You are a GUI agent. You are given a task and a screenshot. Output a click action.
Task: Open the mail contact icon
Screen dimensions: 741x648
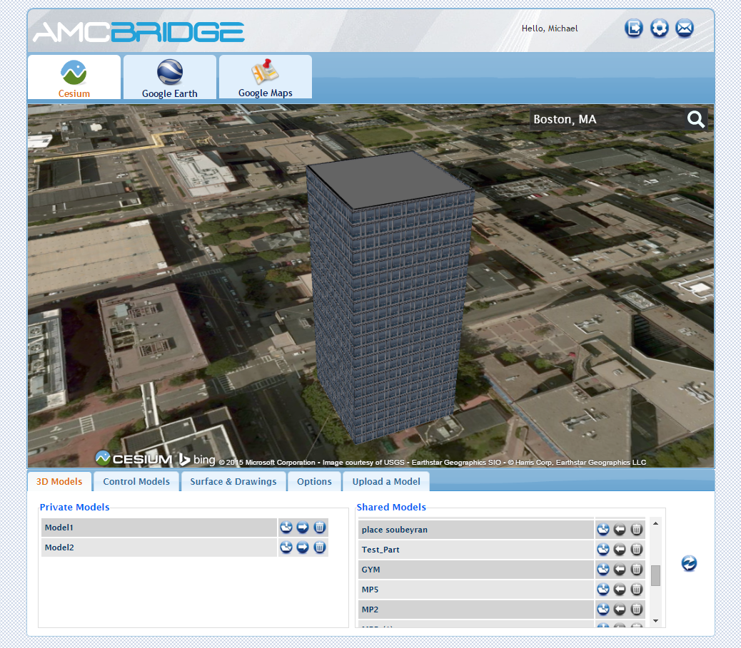[x=685, y=29]
